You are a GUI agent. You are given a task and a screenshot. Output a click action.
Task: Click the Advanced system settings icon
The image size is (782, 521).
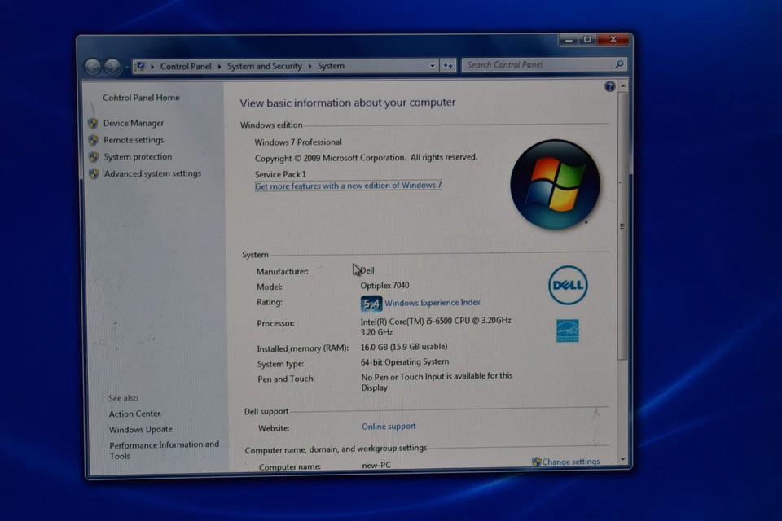tap(94, 173)
